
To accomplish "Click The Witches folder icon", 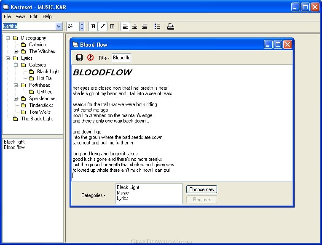I will pos(24,51).
